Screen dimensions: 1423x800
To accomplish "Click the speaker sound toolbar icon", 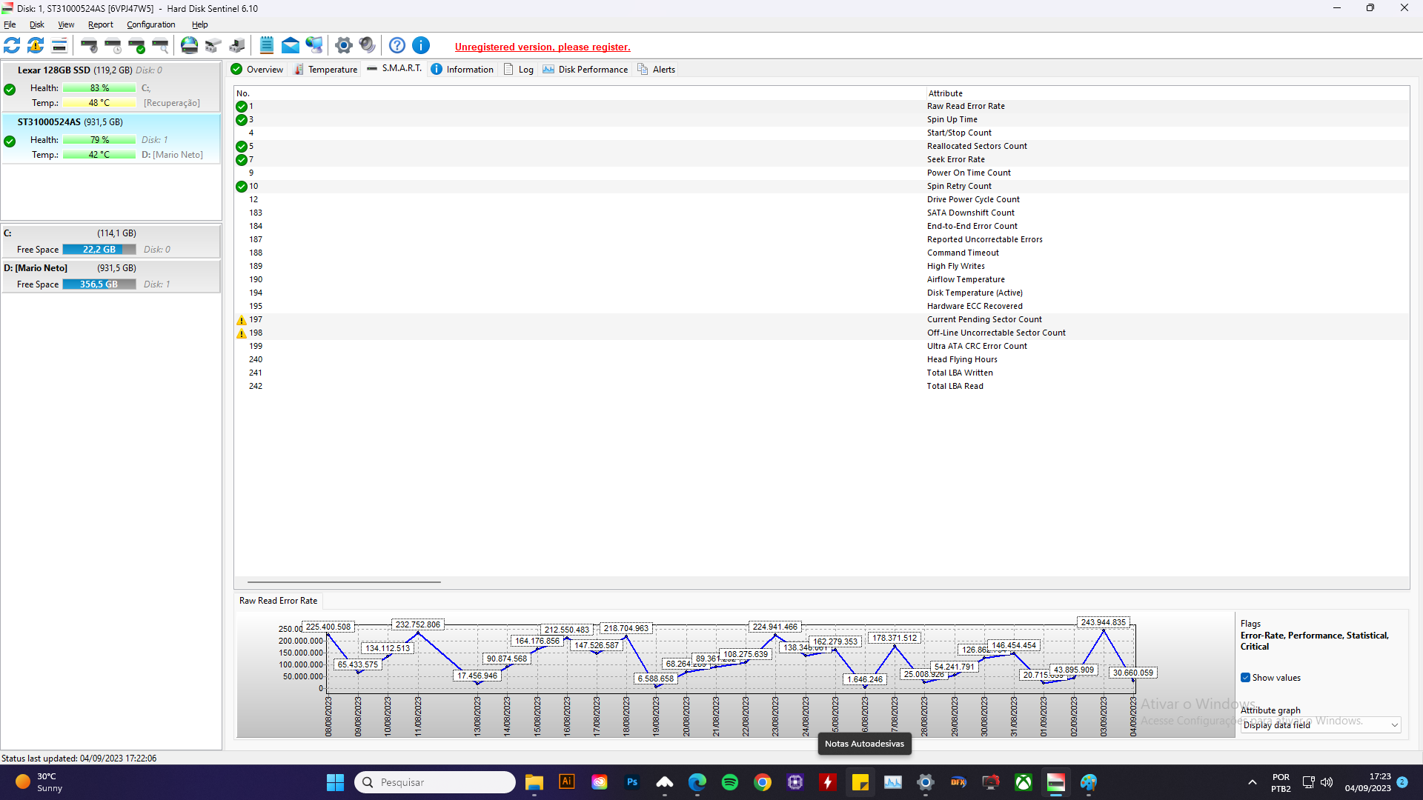I will point(367,46).
